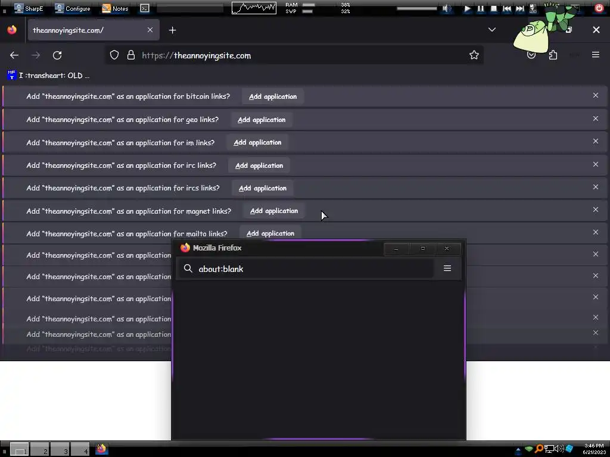The image size is (610, 457).
Task: Open the main Firefox hamburger menu
Action: coord(596,55)
